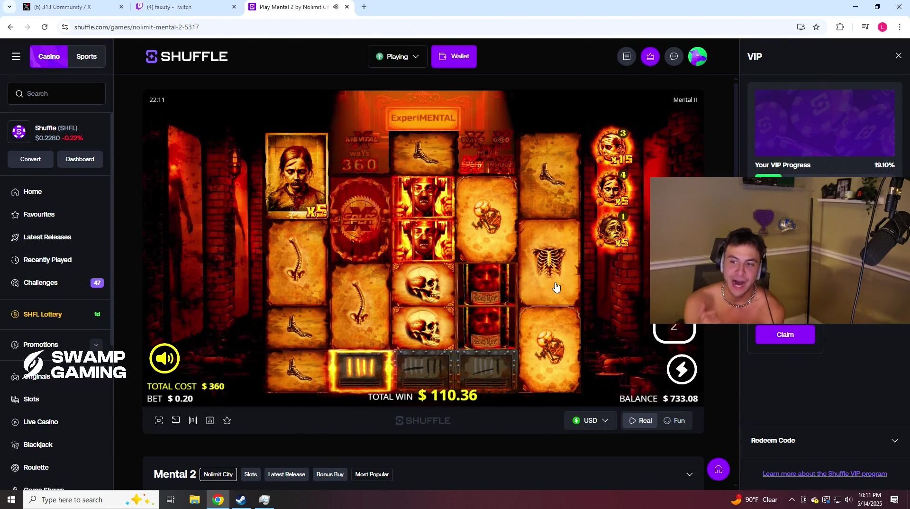This screenshot has height=509, width=910.
Task: Open notifications center icon
Action: (895, 500)
